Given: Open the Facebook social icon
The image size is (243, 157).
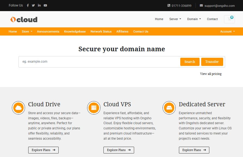Looking at the screenshot, I should coord(28,5).
